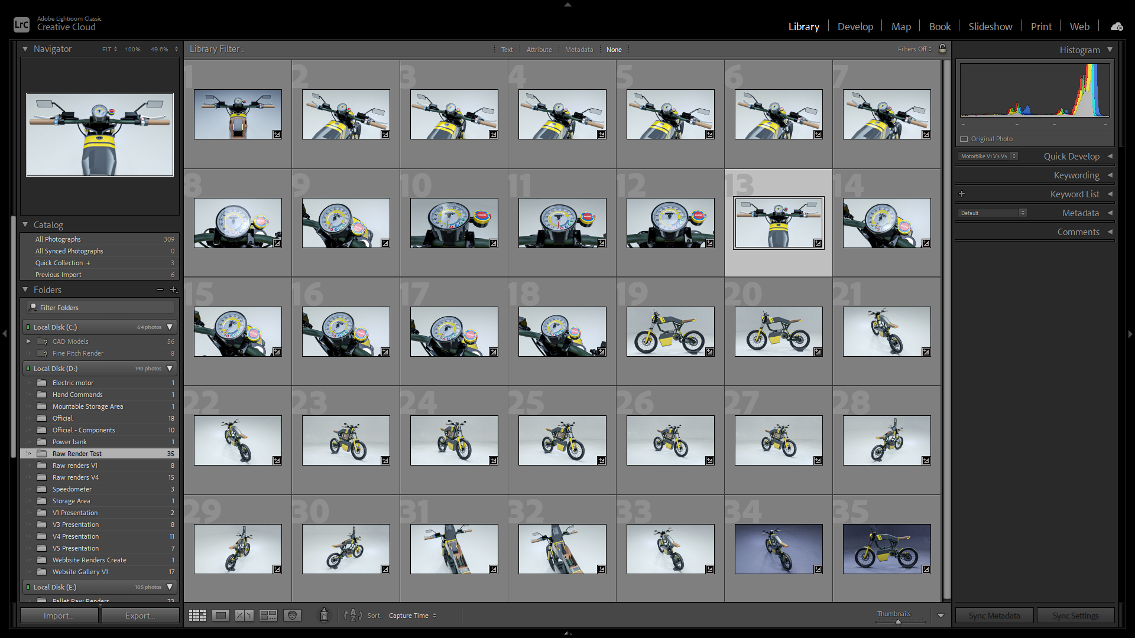Switch to Loupe view icon
This screenshot has width=1135, height=638.
coord(220,616)
